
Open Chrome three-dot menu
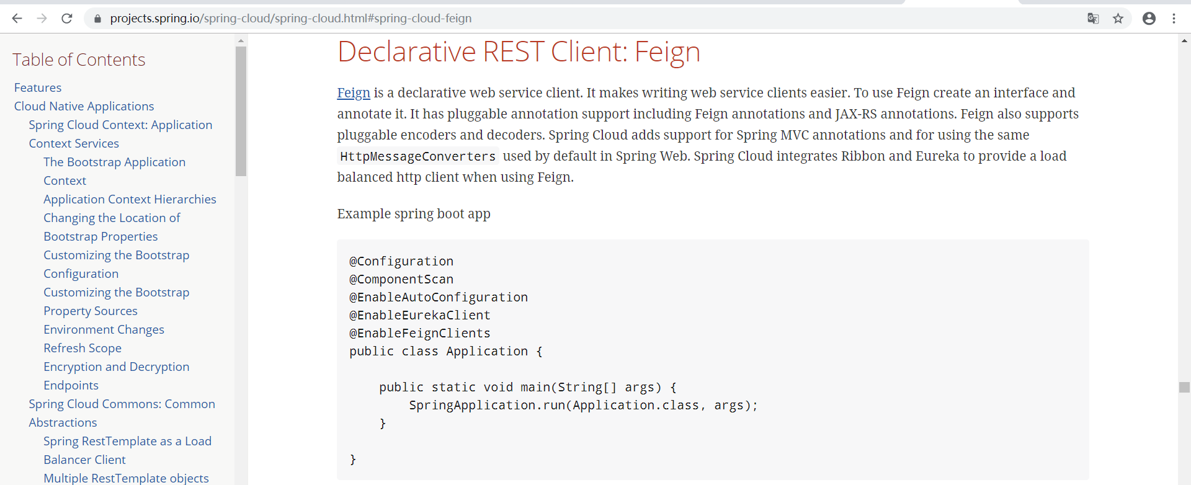click(1174, 19)
